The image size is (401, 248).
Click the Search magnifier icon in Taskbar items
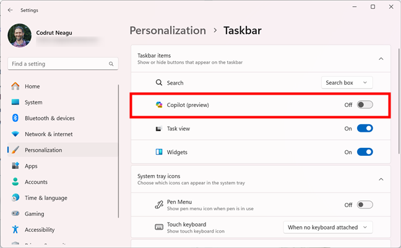(159, 83)
